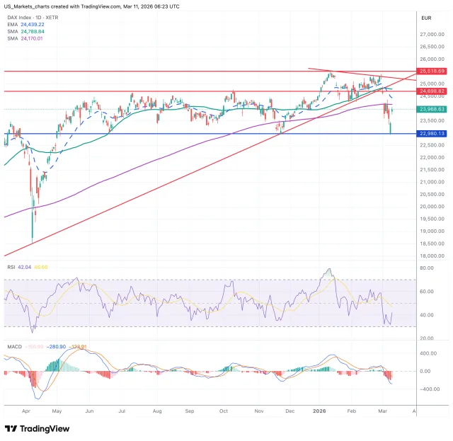Click the EMA 24,439.22 legend entry
The width and height of the screenshot is (453, 441).
(x=25, y=25)
